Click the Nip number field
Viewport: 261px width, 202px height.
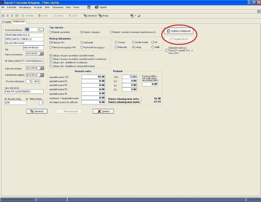coord(33,48)
